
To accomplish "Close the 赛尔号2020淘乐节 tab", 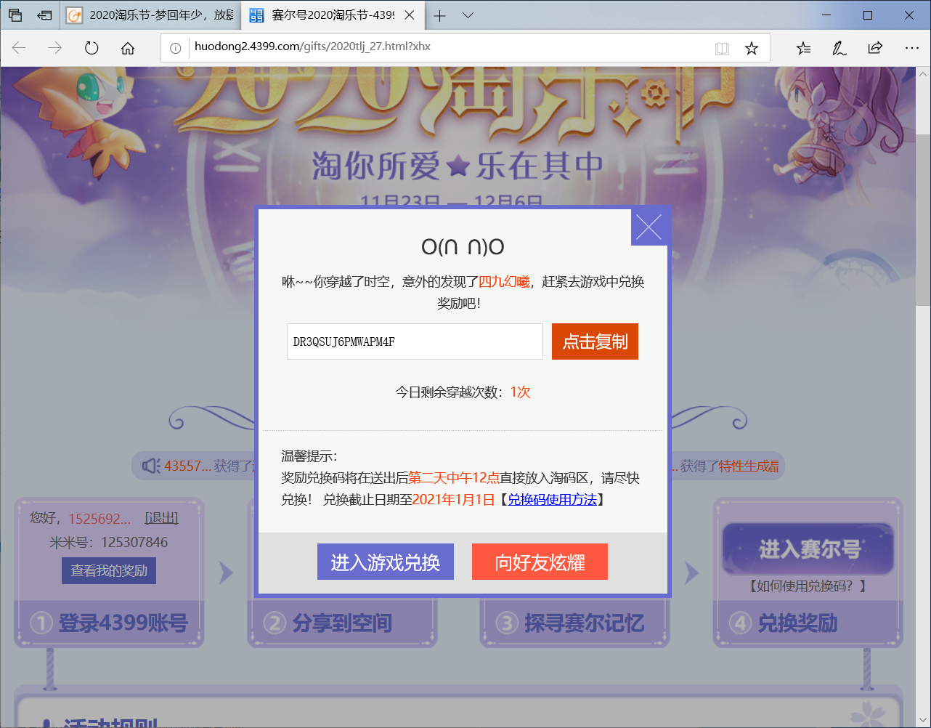I will (x=410, y=15).
